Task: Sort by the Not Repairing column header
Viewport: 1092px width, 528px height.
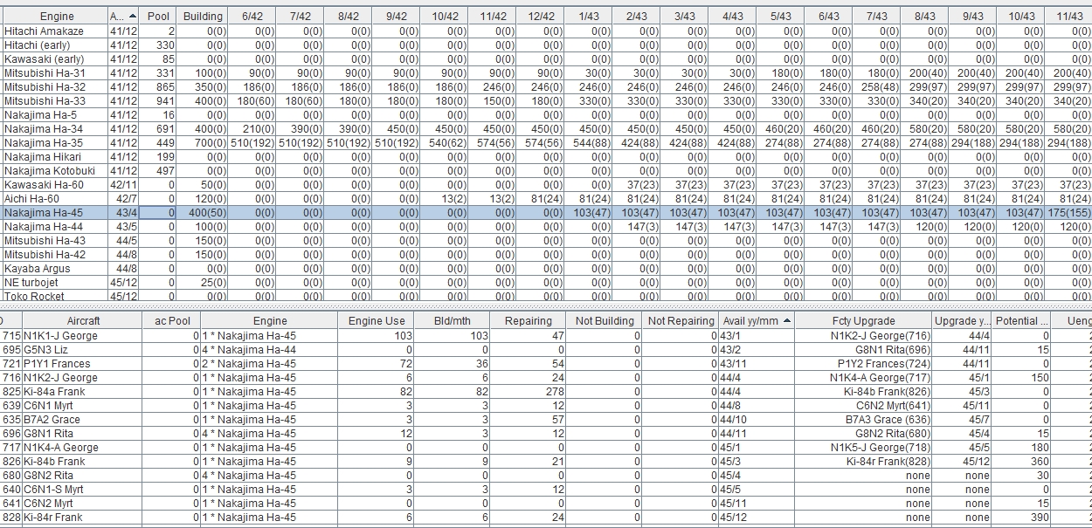Action: [681, 321]
